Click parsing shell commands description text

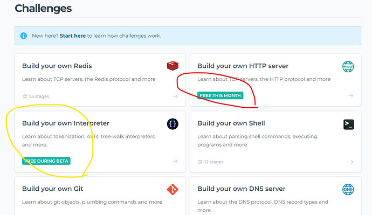pos(257,141)
